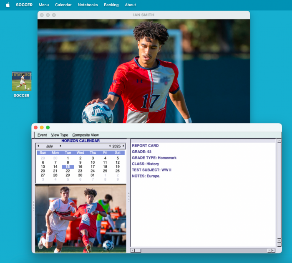
Task: Click the soccer photo below the calendar
Action: click(x=81, y=219)
